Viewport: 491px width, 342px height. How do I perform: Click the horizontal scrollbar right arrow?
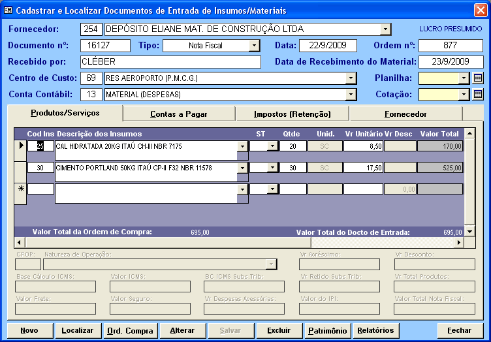click(458, 242)
